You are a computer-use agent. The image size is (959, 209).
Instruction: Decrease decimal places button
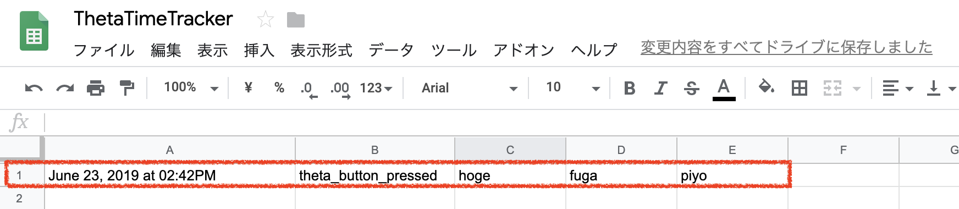coord(309,89)
